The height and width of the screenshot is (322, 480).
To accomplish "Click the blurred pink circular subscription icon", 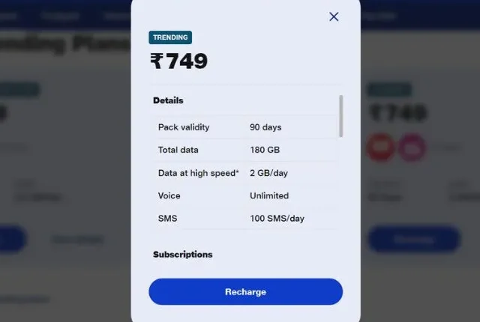I will pos(412,147).
